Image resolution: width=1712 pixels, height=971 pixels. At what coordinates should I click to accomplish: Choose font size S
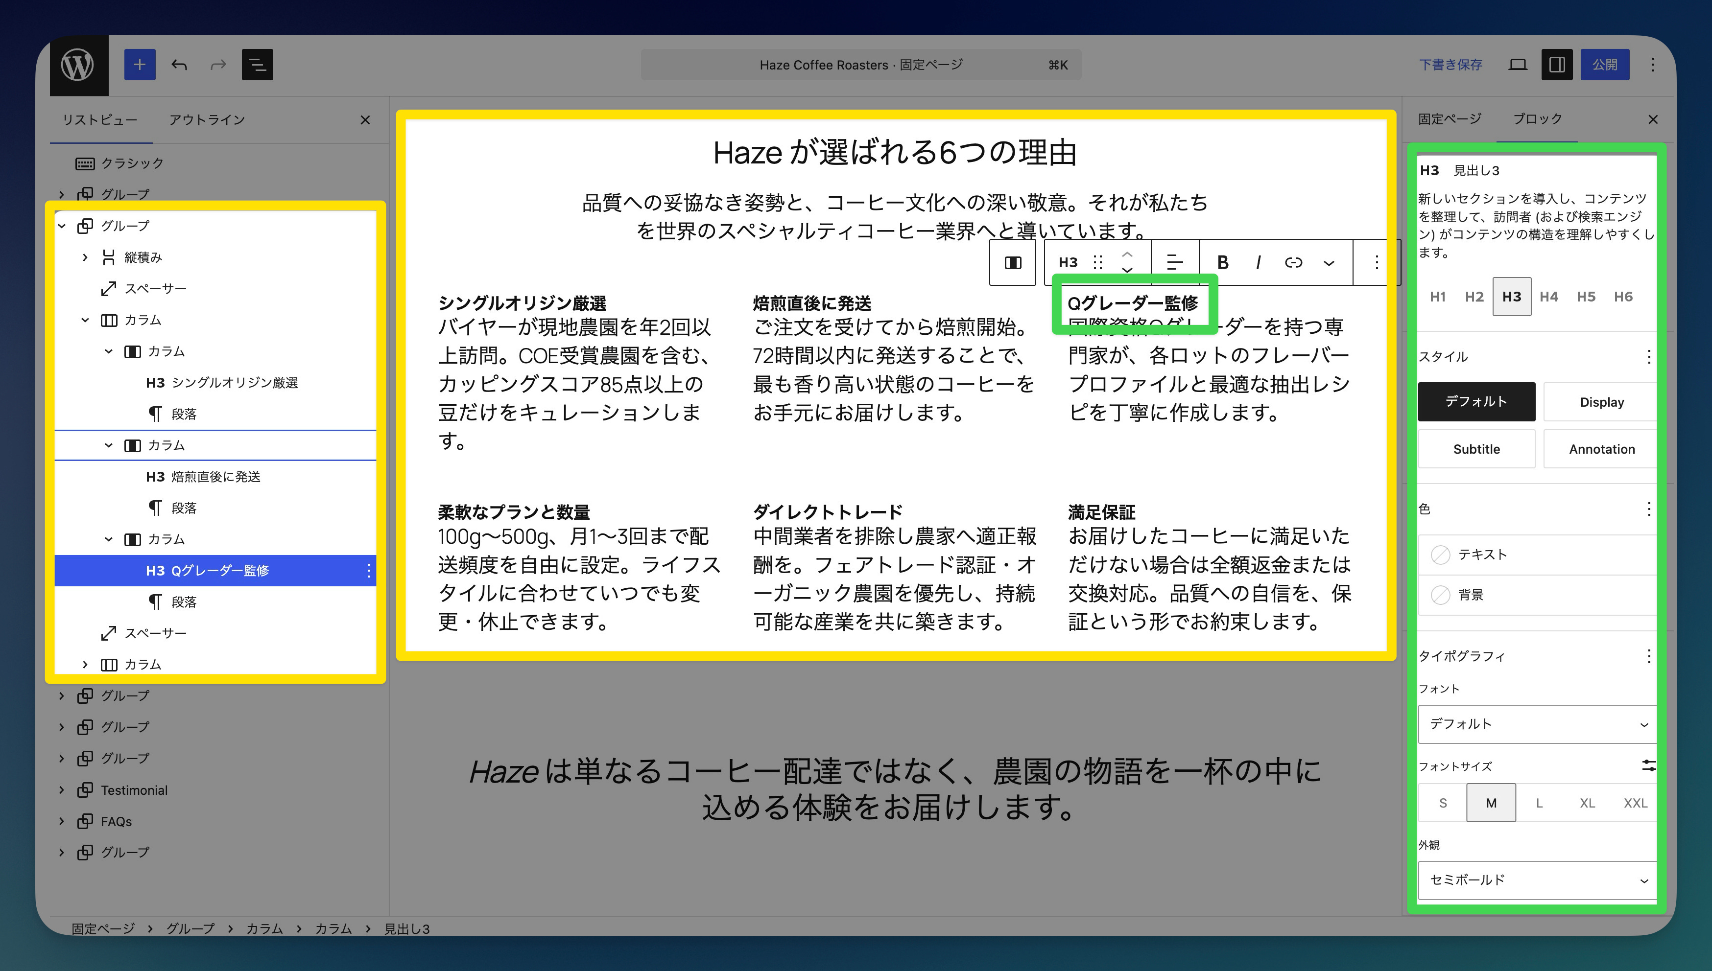click(1443, 803)
